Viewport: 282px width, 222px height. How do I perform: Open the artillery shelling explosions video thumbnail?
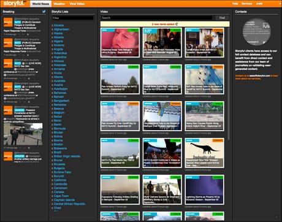[x=120, y=189]
